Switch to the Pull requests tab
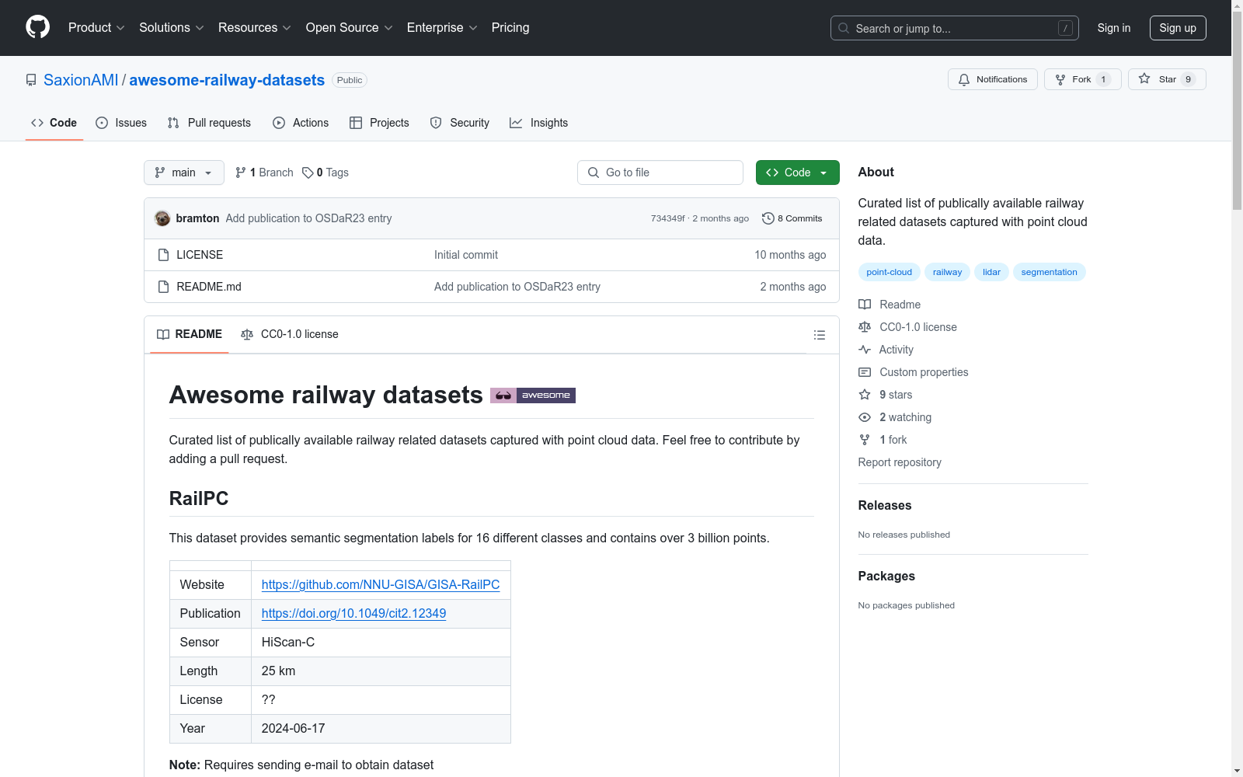 (209, 123)
